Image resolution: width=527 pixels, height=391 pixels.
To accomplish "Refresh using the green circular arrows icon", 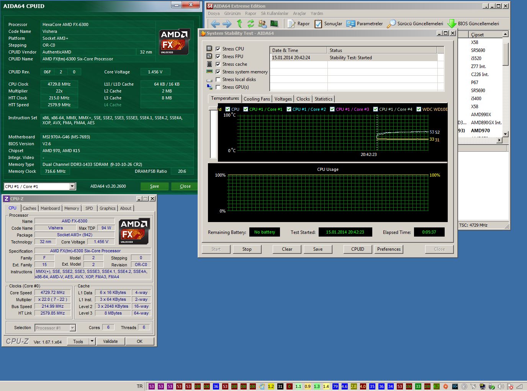I will click(250, 24).
